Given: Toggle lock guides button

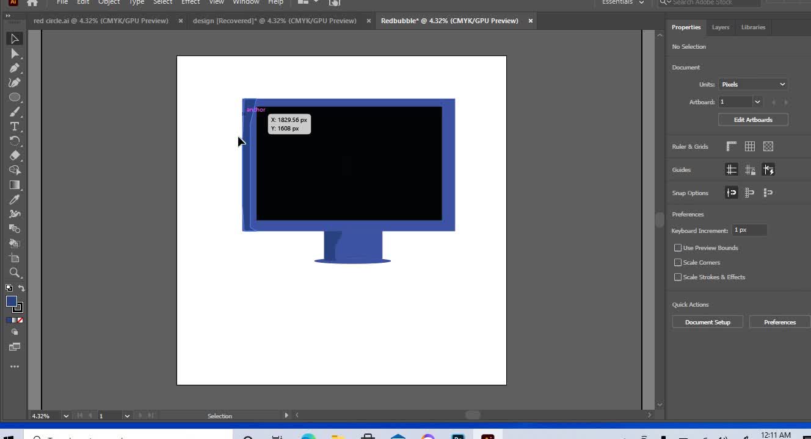Looking at the screenshot, I should click(x=750, y=170).
